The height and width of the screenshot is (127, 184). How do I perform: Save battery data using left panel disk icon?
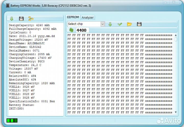21,19
